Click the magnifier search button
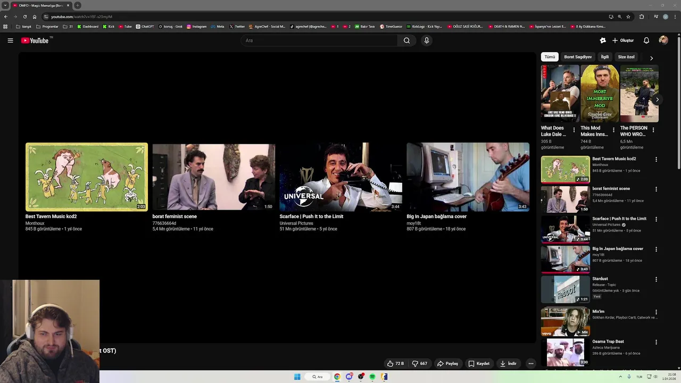Viewport: 681px width, 383px height. (x=406, y=40)
